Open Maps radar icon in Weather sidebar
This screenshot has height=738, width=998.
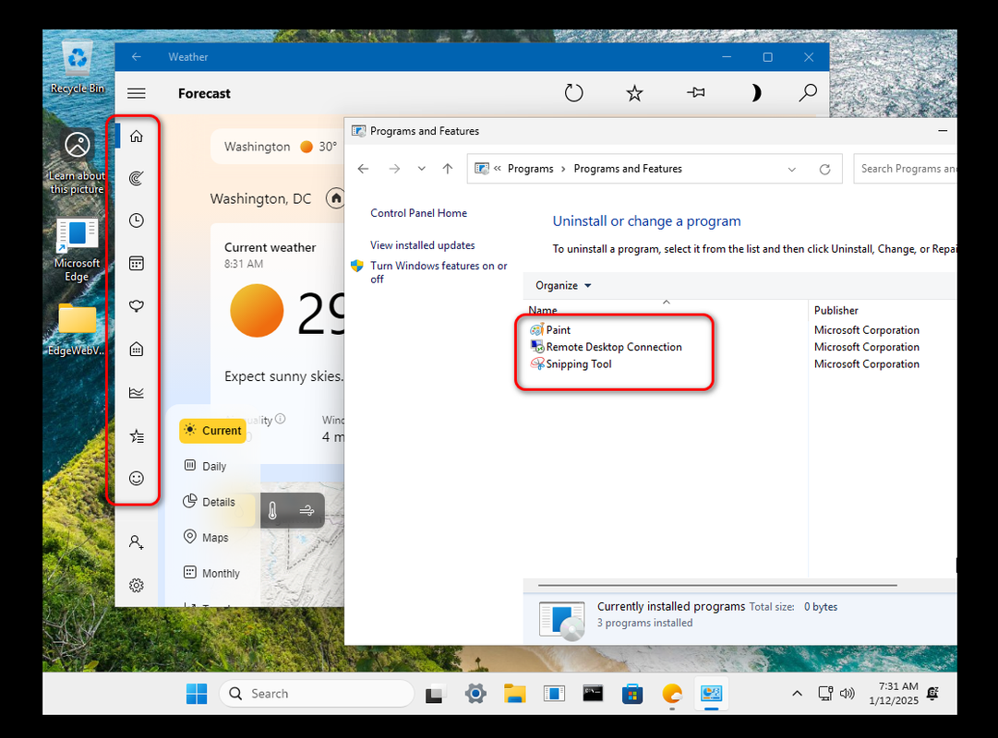(137, 178)
